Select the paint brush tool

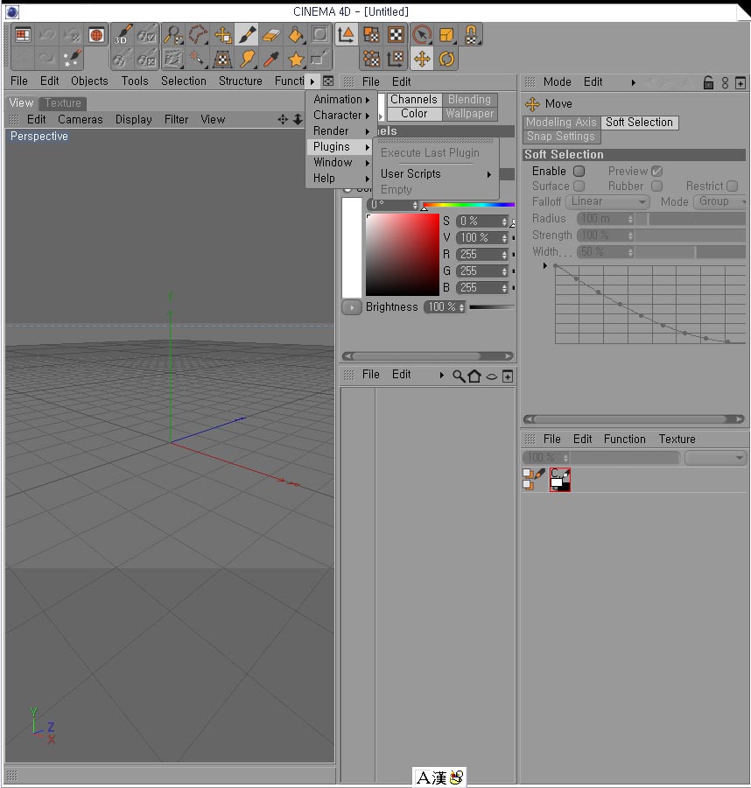pyautogui.click(x=247, y=35)
